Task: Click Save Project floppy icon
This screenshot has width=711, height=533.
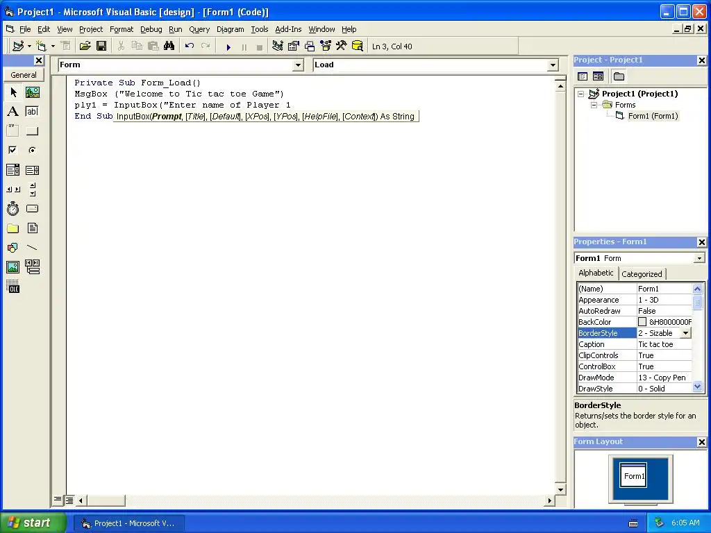Action: (x=101, y=46)
